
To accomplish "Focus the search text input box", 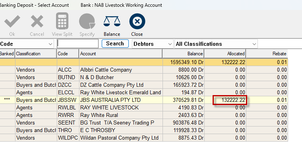I will tap(77, 44).
